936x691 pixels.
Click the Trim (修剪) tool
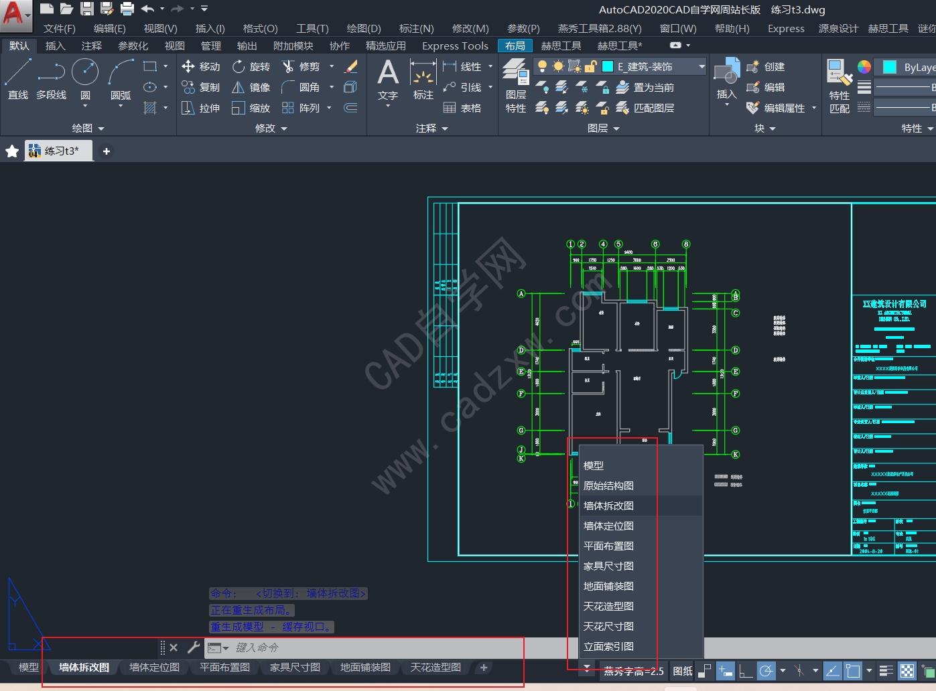pyautogui.click(x=301, y=66)
